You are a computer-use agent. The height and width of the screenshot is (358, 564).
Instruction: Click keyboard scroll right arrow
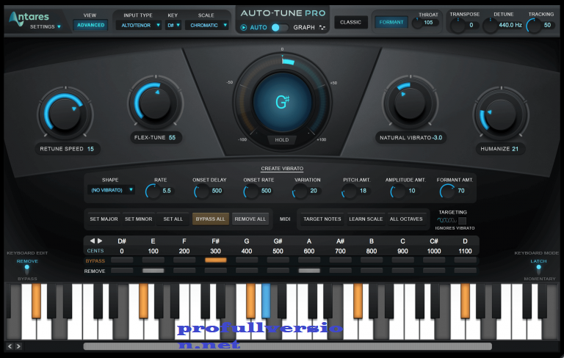(x=18, y=346)
